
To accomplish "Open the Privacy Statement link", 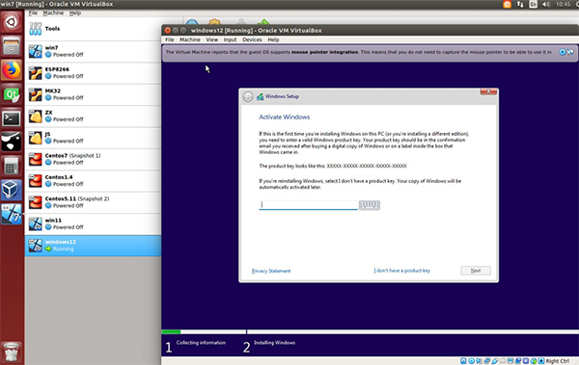I will pos(271,271).
